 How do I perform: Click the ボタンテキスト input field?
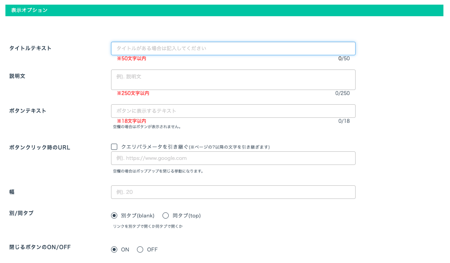pos(233,111)
